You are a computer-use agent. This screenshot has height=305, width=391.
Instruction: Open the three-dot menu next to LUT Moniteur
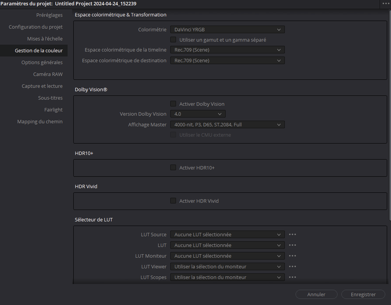(x=292, y=256)
